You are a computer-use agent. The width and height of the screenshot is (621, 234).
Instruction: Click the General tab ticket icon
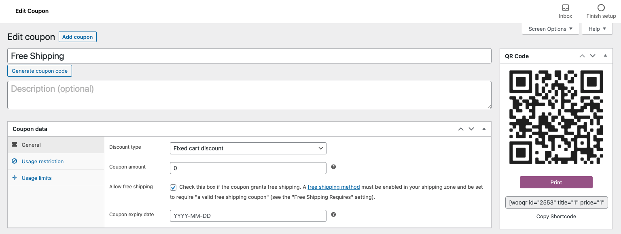point(15,145)
